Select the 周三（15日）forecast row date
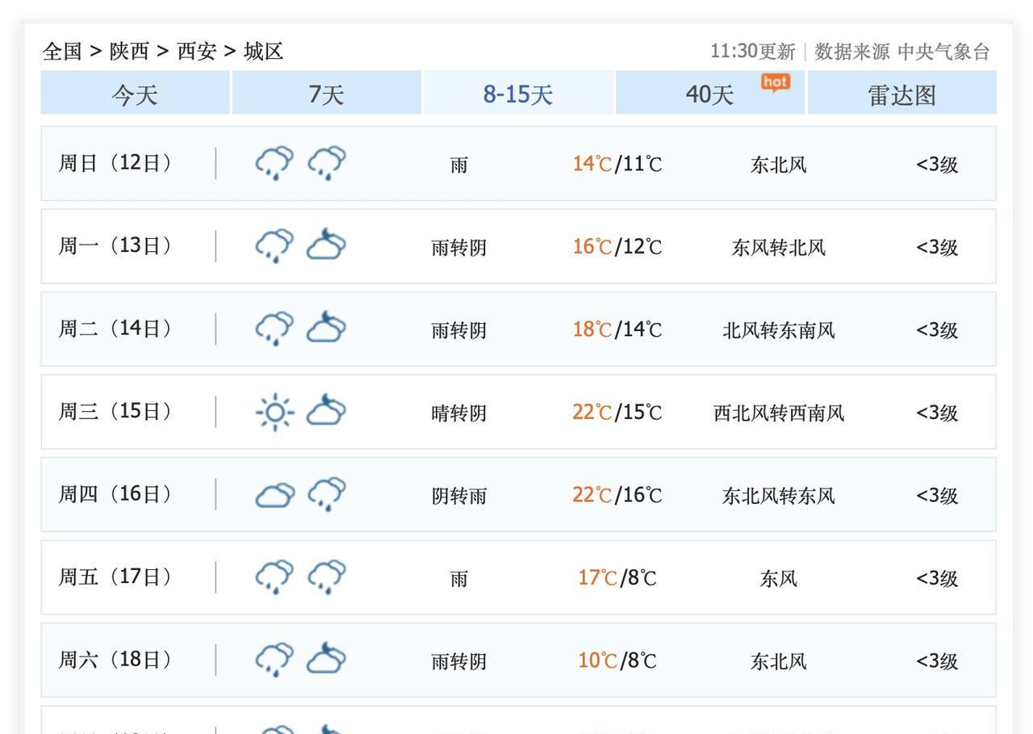The image size is (1033, 734). [115, 412]
